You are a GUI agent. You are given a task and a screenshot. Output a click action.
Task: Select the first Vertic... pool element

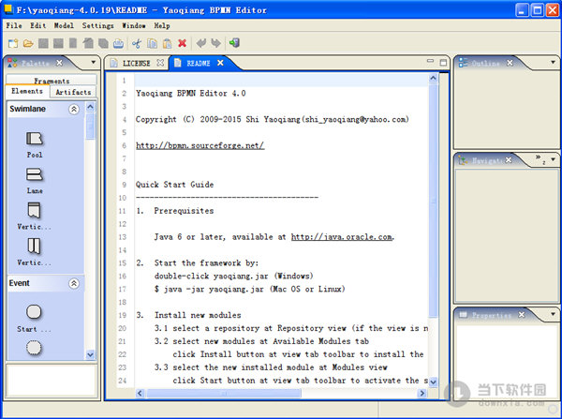tap(34, 217)
